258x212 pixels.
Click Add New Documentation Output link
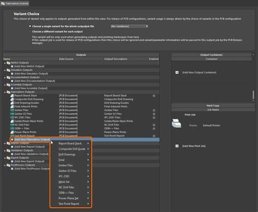pyautogui.click(x=35, y=81)
